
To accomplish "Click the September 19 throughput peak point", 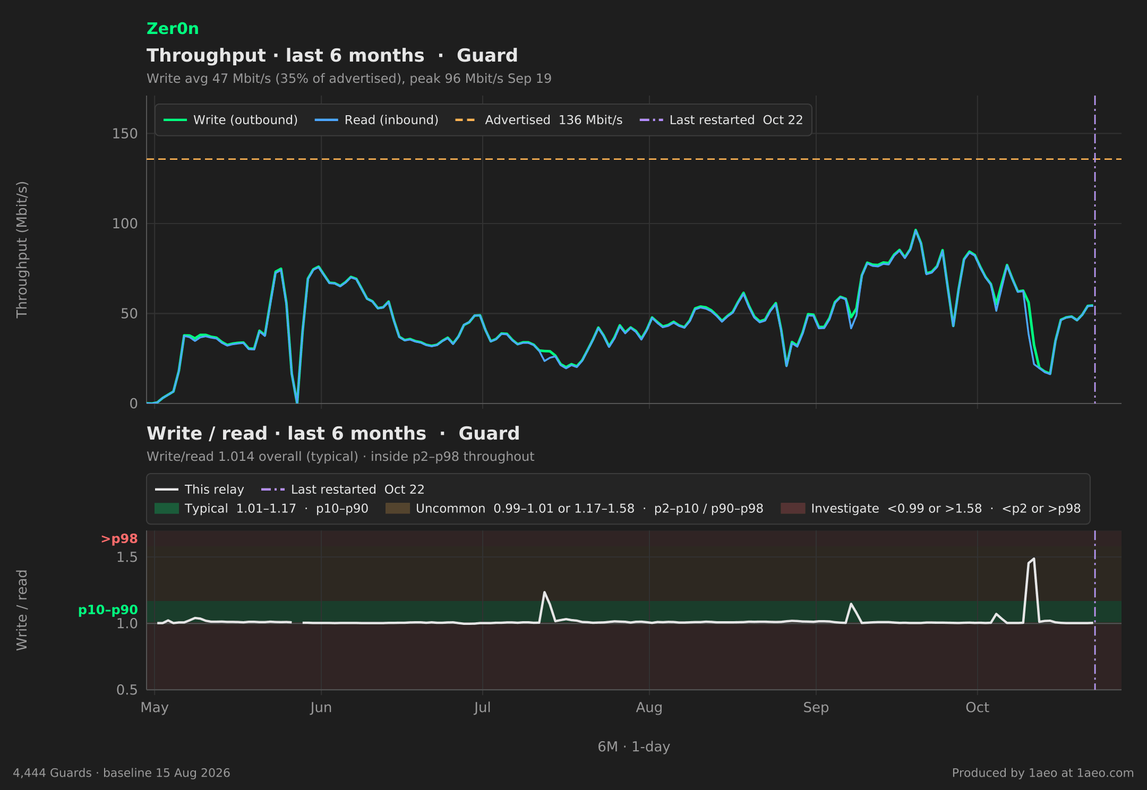I will [915, 230].
